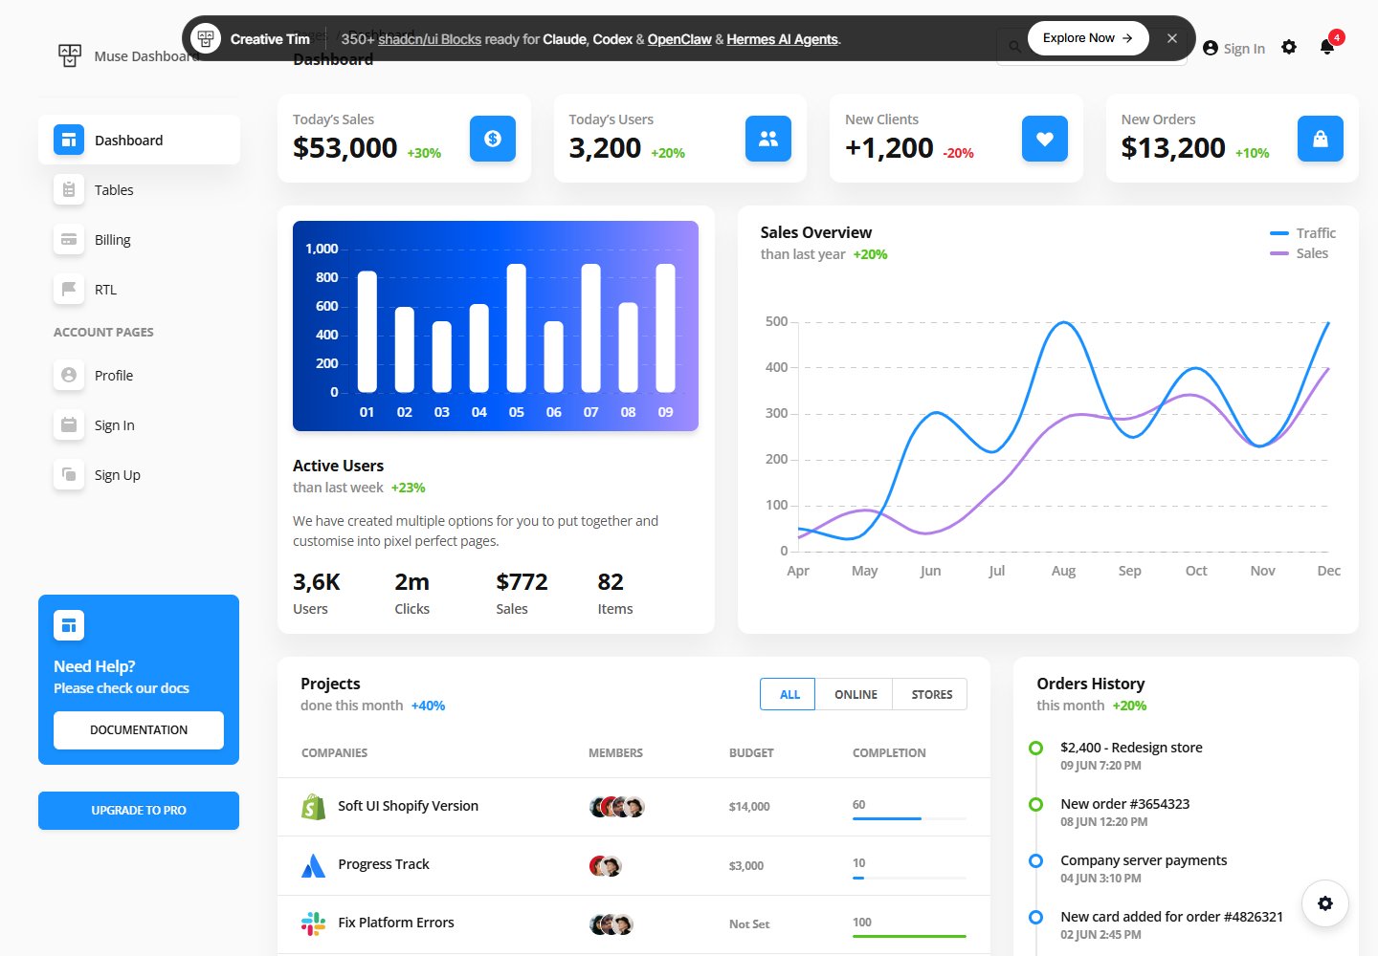Click the Muse Dashboard logo icon
The image size is (1378, 956).
[70, 55]
